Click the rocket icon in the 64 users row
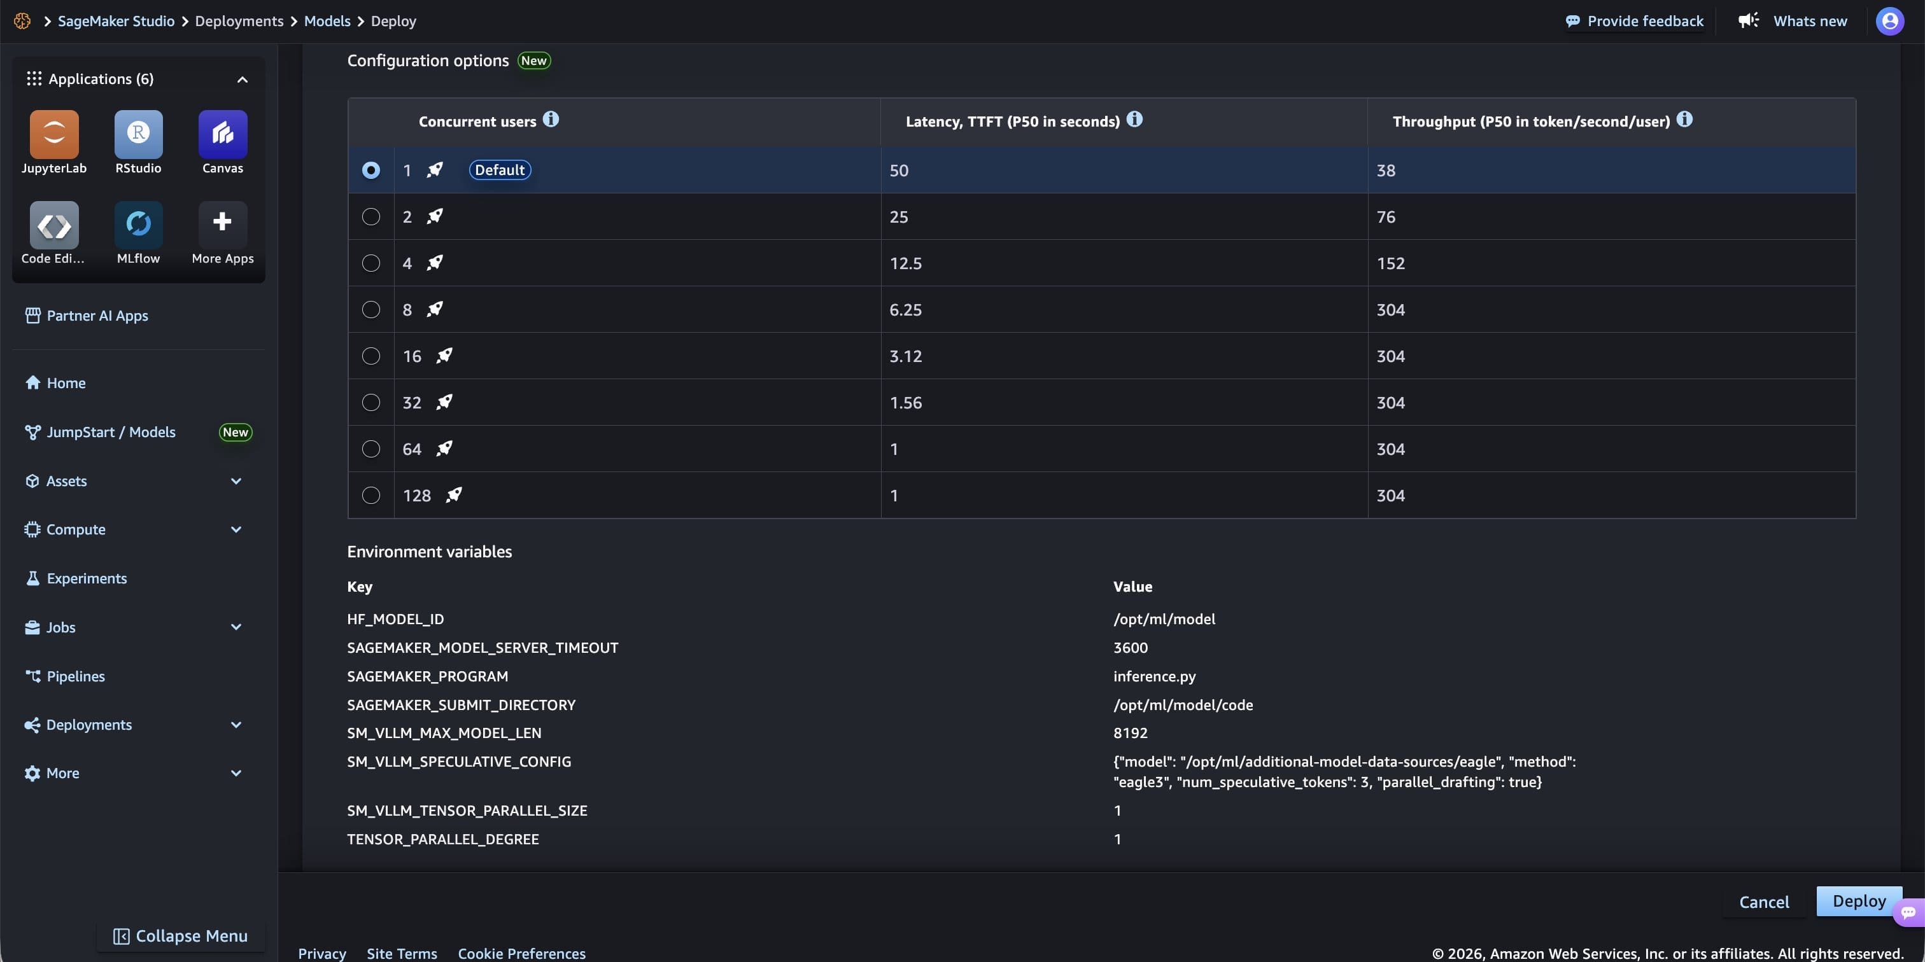This screenshot has height=962, width=1925. 444,448
